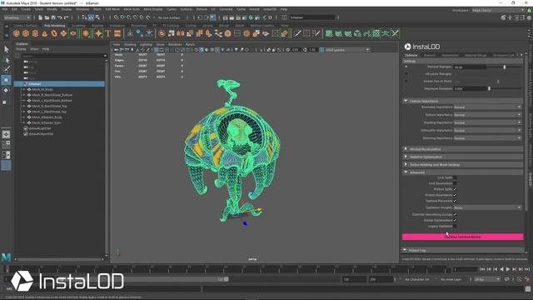Click the Redo arrow icon
Screen dimensions: 533x300
67,17
